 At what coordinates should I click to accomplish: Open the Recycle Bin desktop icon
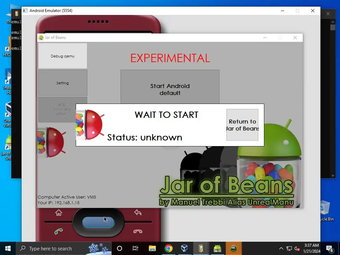tap(325, 211)
